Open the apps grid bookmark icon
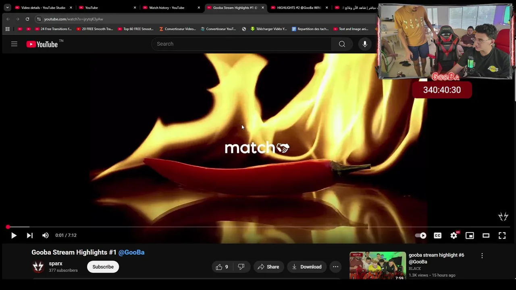 [7, 29]
